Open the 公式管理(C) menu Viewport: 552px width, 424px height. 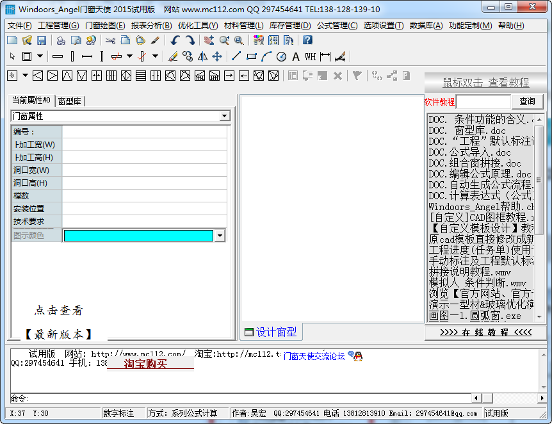click(x=337, y=26)
